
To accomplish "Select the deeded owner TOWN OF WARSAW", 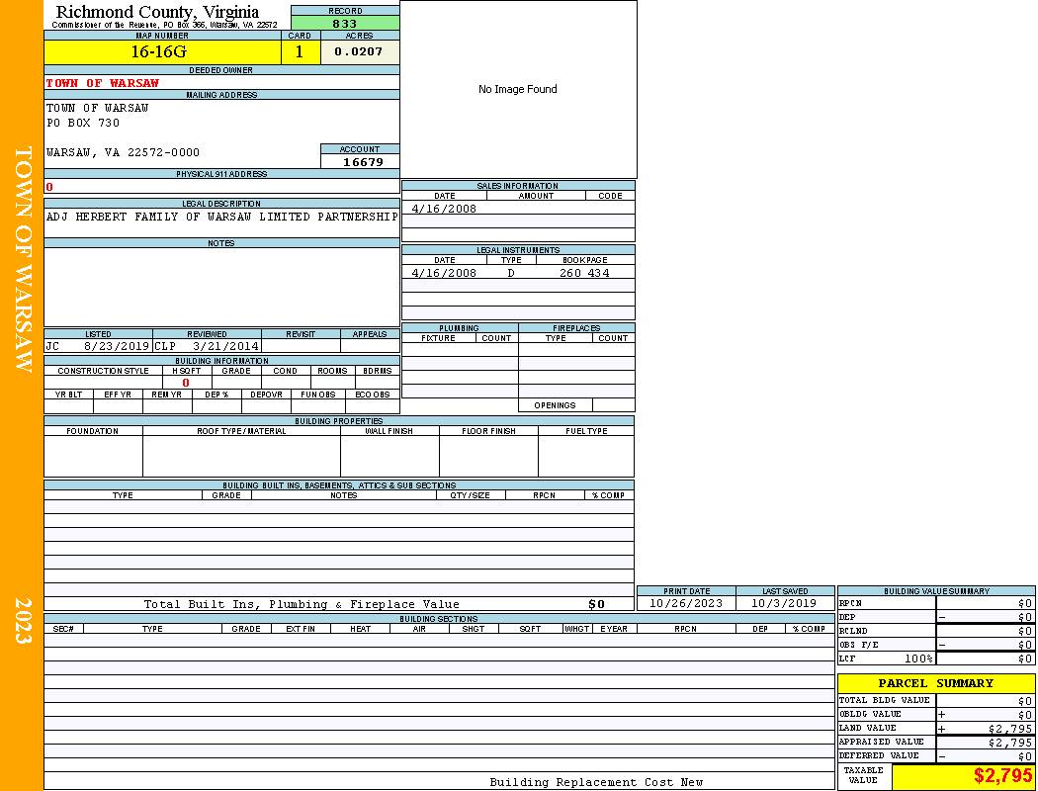I will coord(89,83).
